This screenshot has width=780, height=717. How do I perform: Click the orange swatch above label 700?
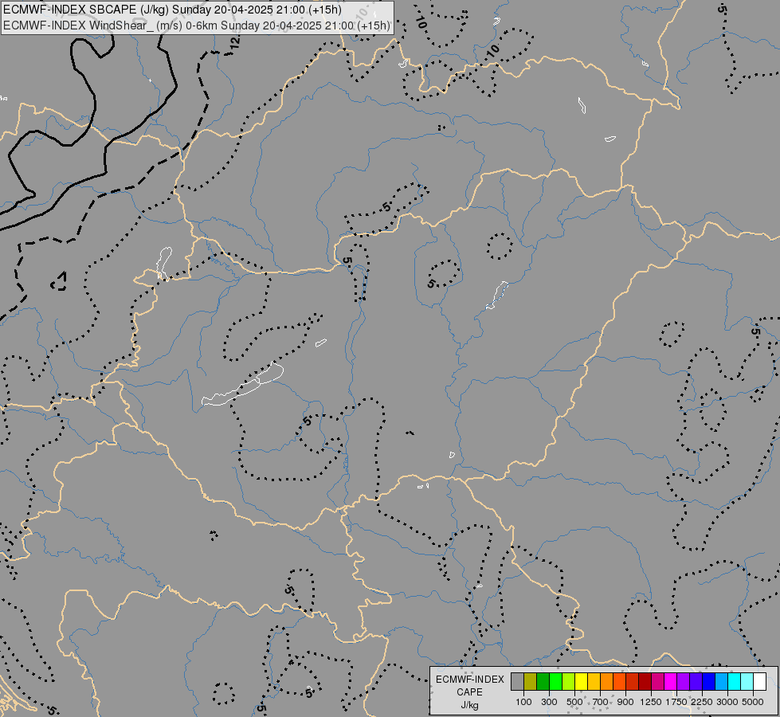click(607, 682)
